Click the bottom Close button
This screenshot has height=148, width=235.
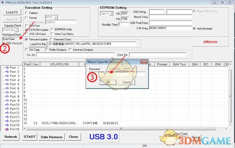(74, 137)
